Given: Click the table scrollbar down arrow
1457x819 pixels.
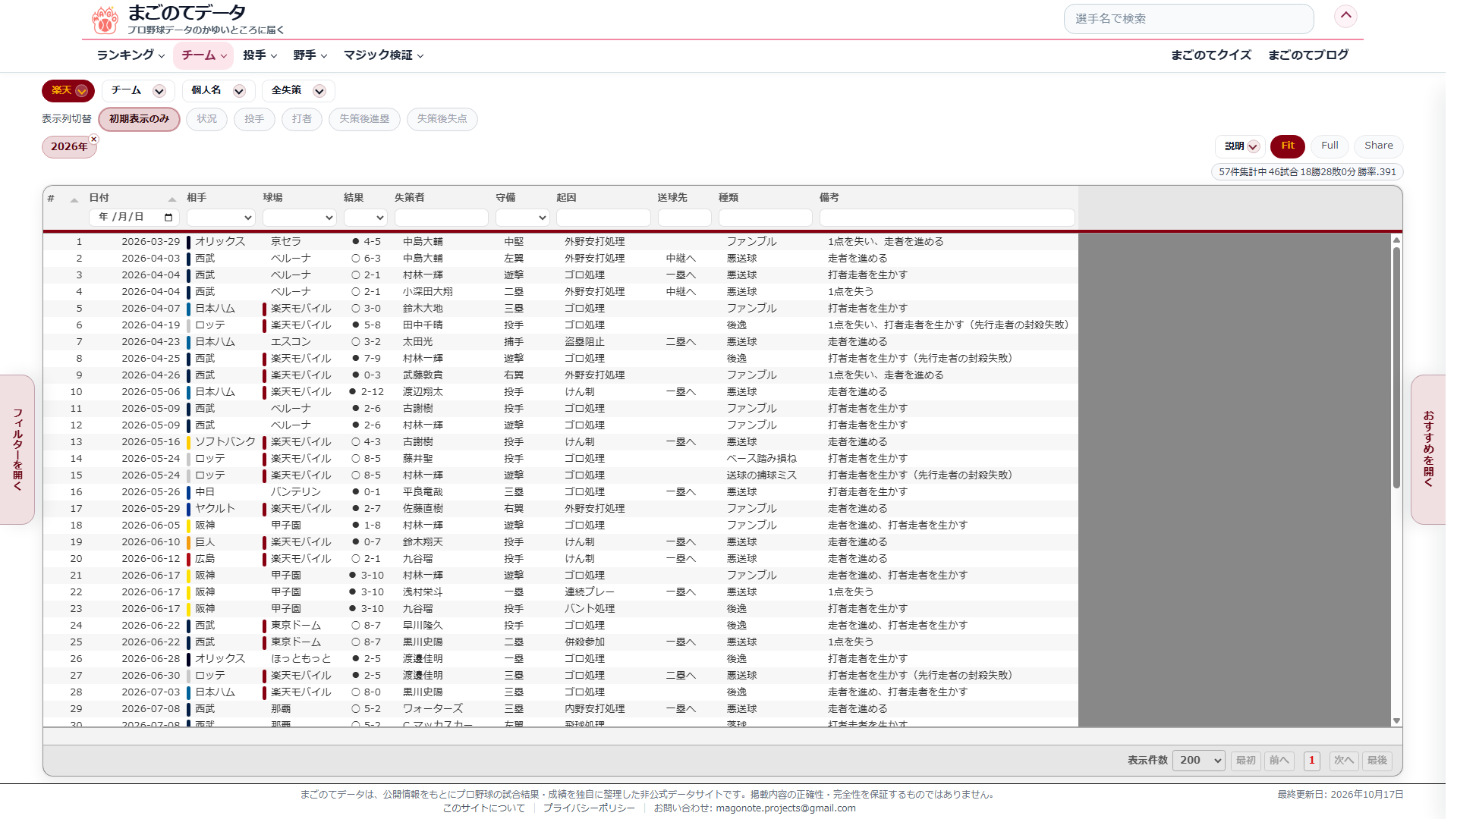Looking at the screenshot, I should pyautogui.click(x=1396, y=721).
